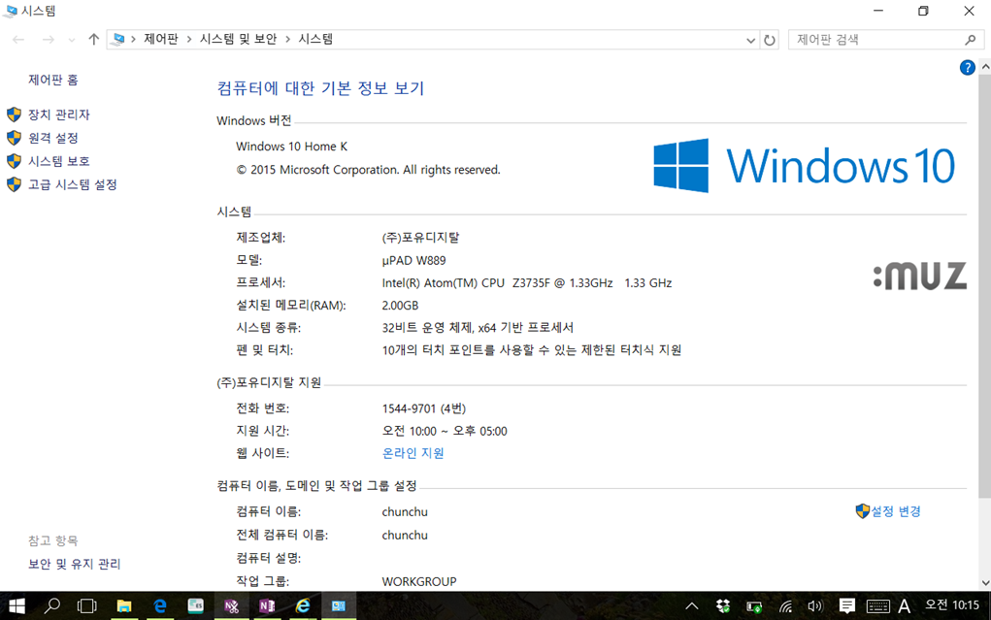Click the 컴퓨터에 대한 기본 정보 보기 heading
The width and height of the screenshot is (991, 620).
(x=320, y=88)
